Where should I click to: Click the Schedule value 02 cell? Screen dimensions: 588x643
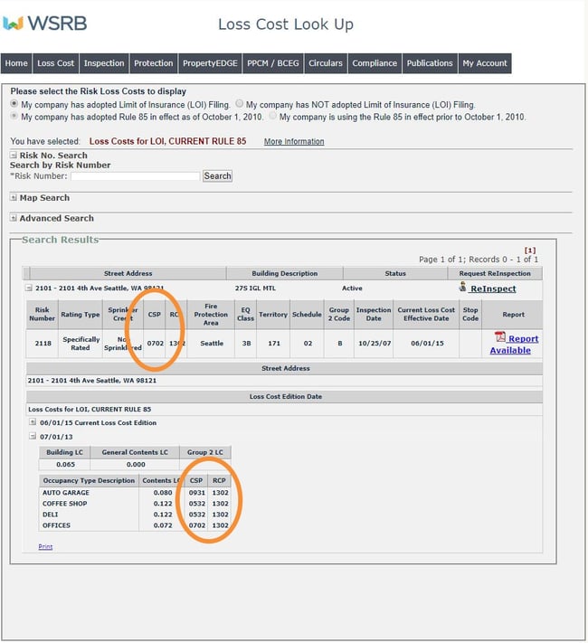click(308, 344)
